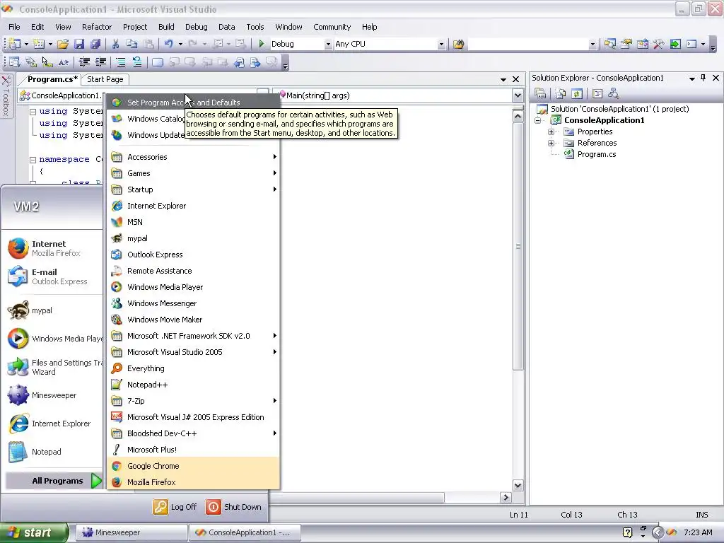This screenshot has height=543, width=724.
Task: Open the Any CPU platform dropdown
Action: (441, 44)
